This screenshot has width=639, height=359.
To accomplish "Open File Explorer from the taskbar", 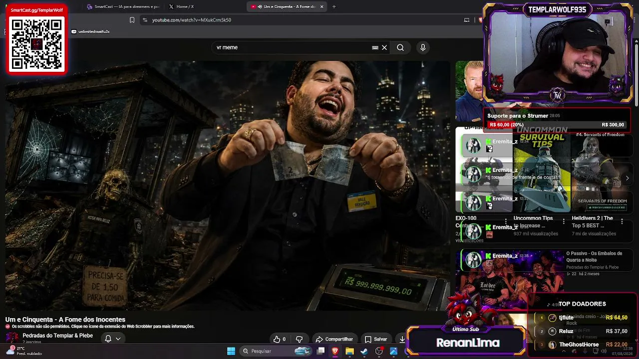I will [x=349, y=351].
